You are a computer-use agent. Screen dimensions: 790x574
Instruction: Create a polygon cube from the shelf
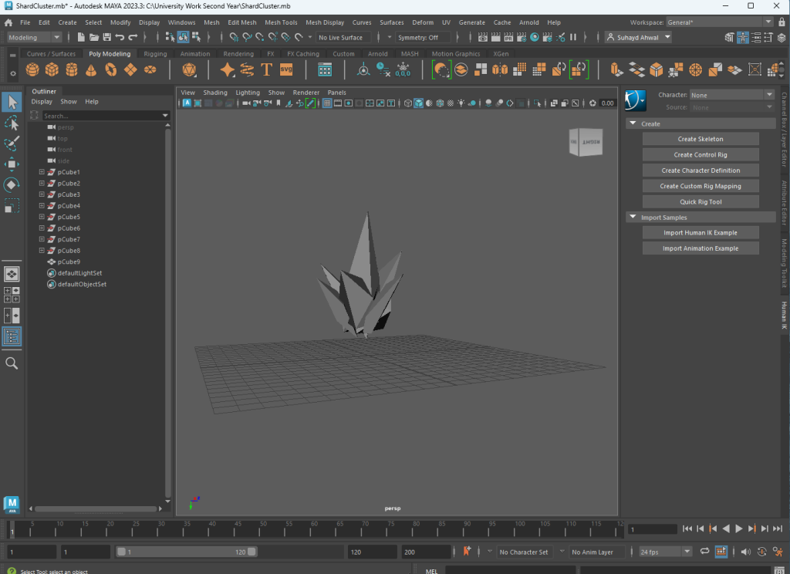tap(52, 70)
